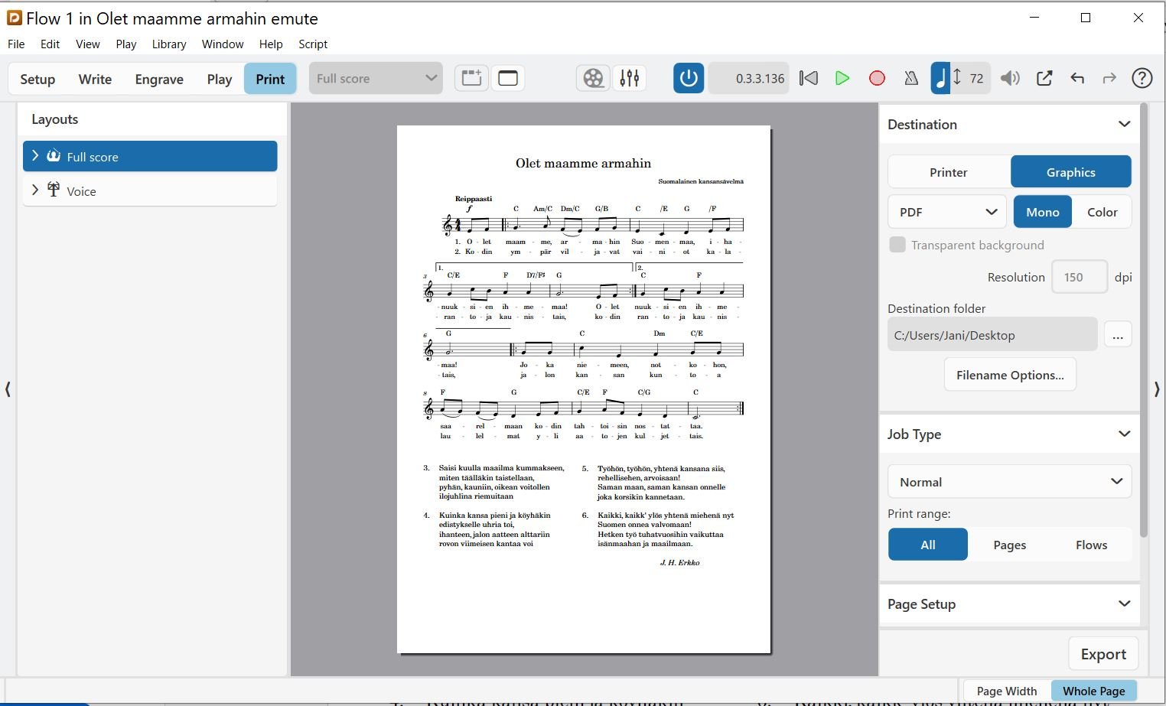Open the video window film reel icon
Viewport: 1166px width, 706px height.
click(x=593, y=78)
